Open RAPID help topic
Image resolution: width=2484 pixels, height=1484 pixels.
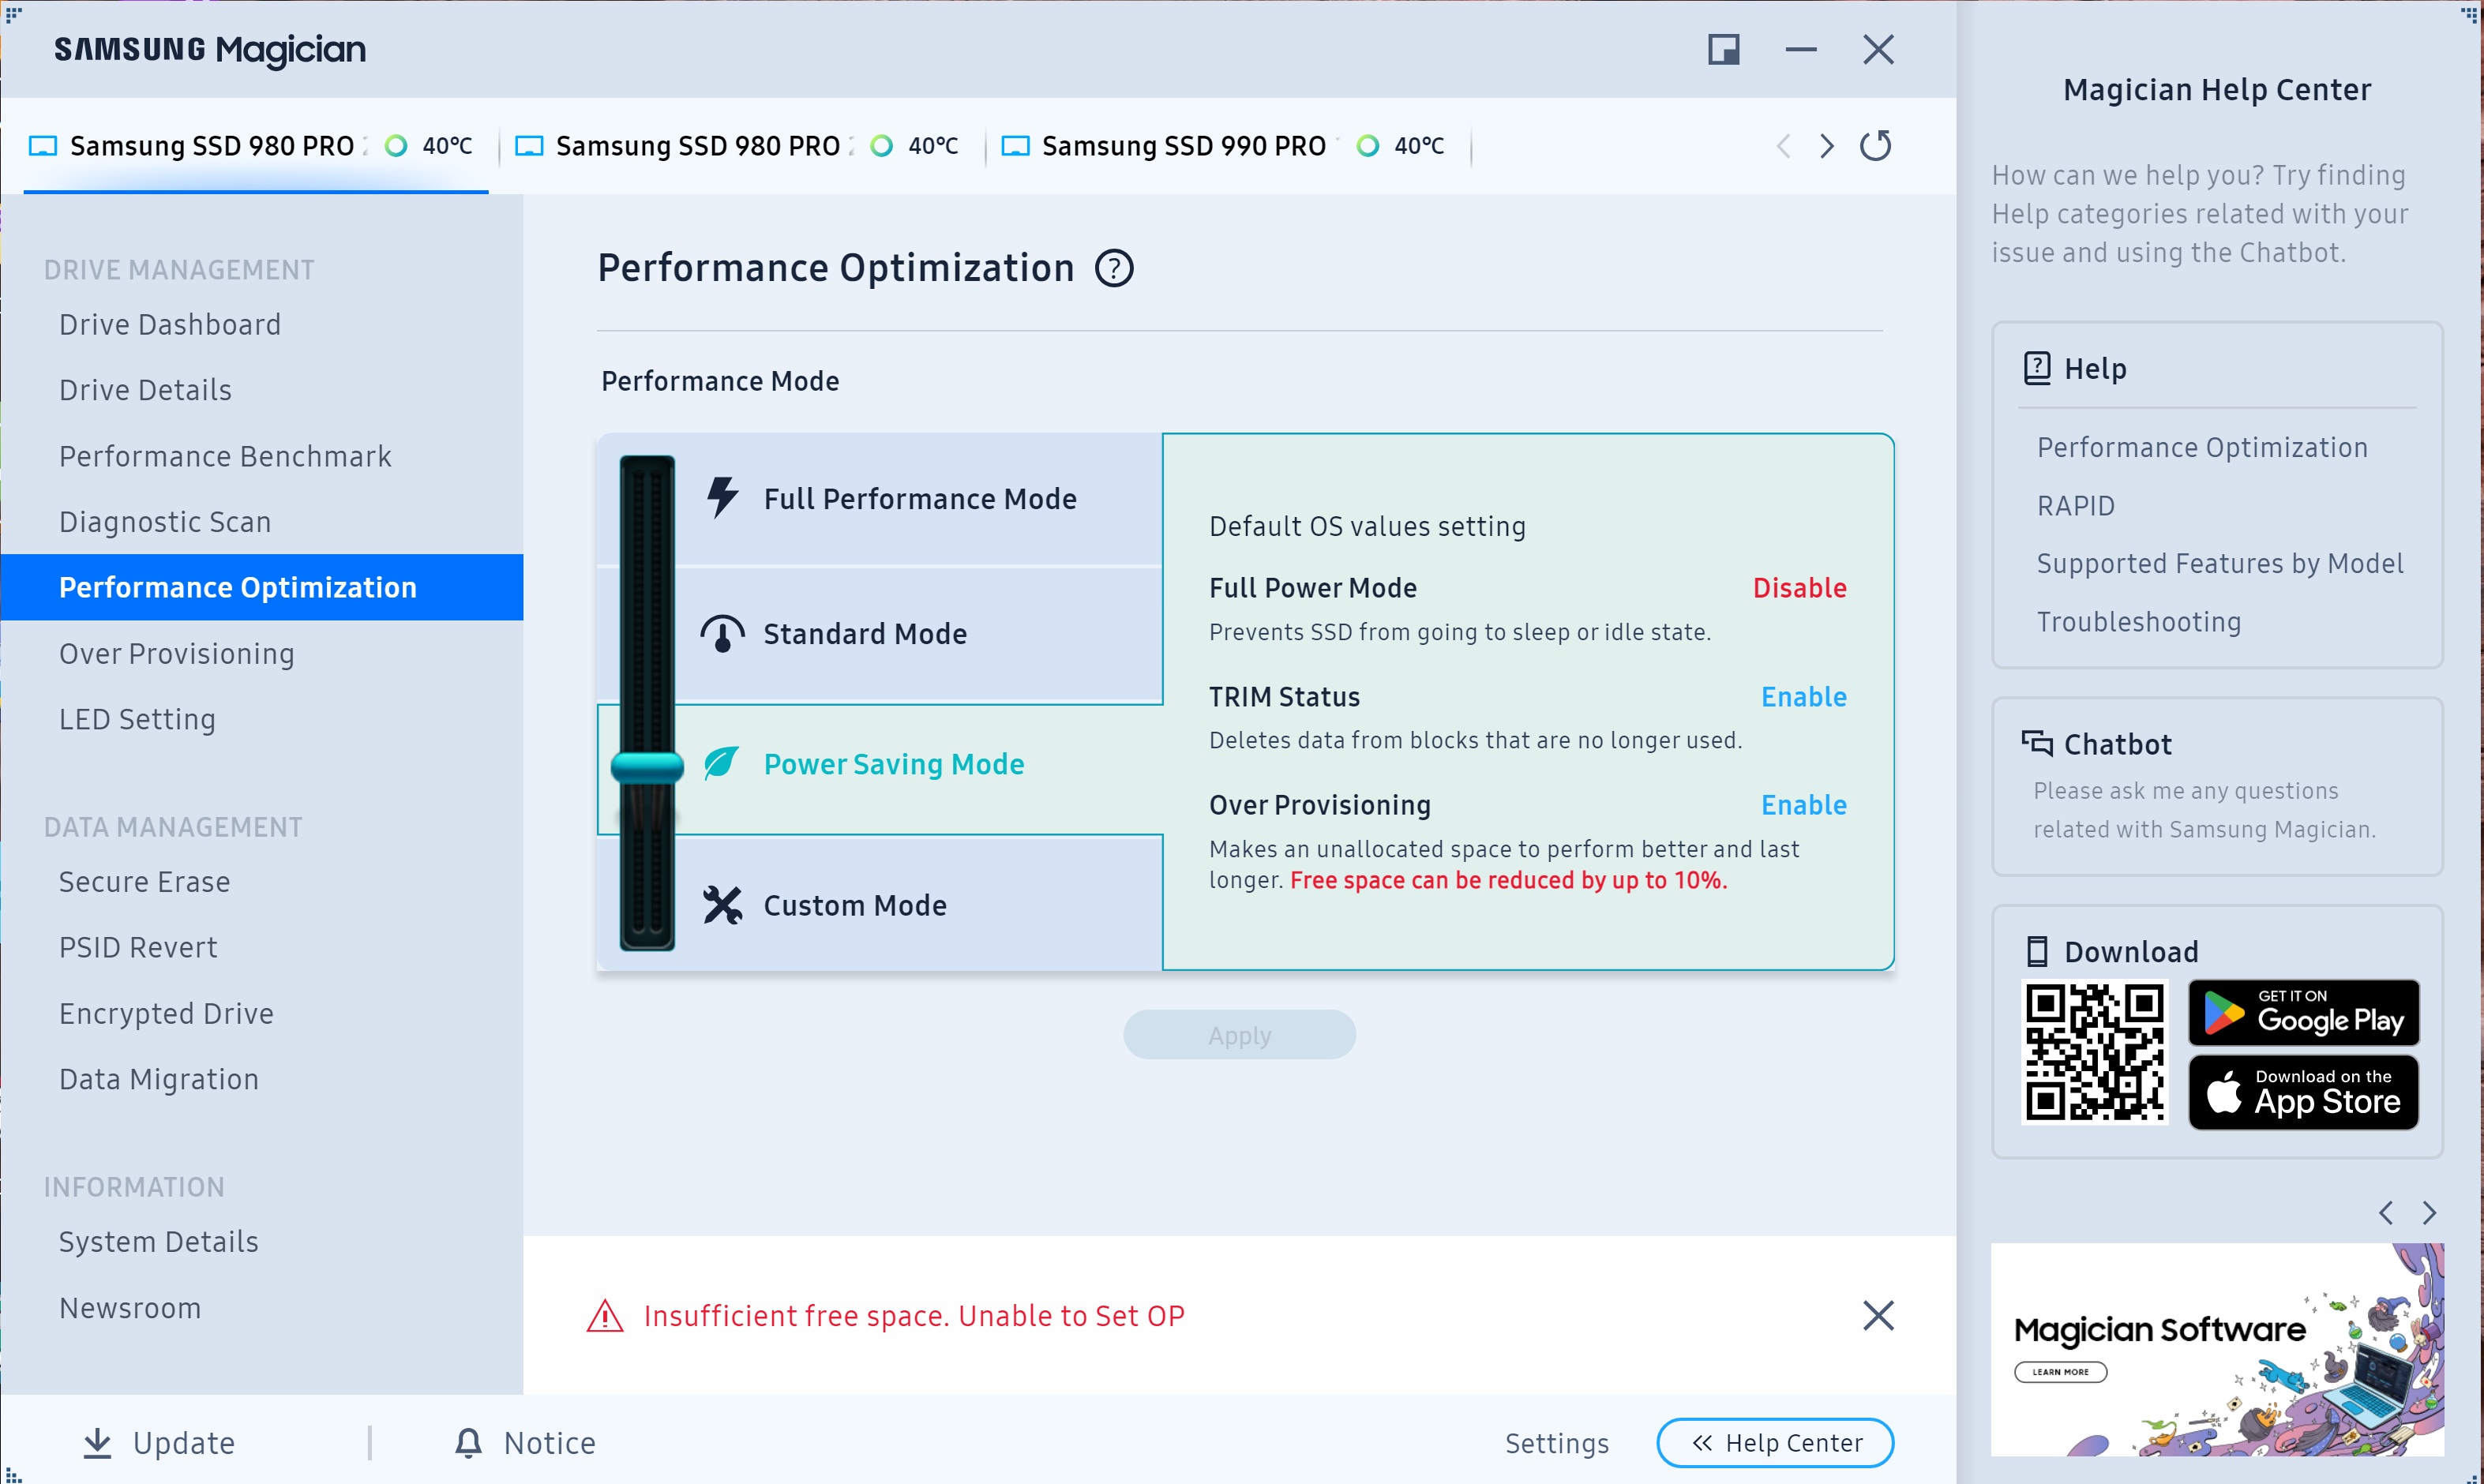tap(2076, 505)
